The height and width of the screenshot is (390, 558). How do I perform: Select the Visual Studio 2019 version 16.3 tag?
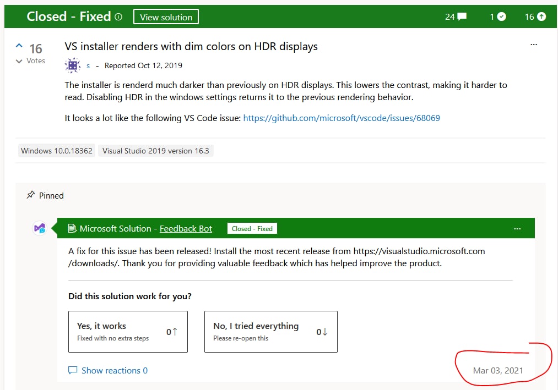pyautogui.click(x=155, y=151)
